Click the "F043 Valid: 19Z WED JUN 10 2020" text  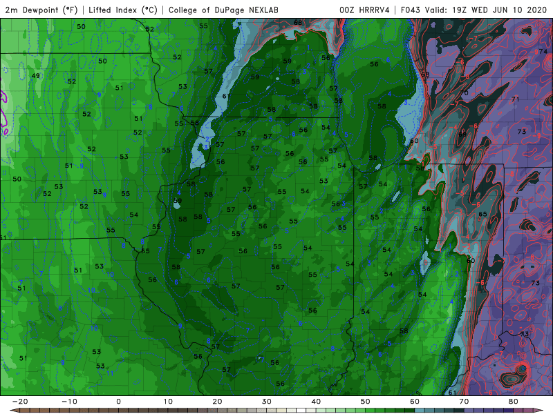pyautogui.click(x=474, y=10)
